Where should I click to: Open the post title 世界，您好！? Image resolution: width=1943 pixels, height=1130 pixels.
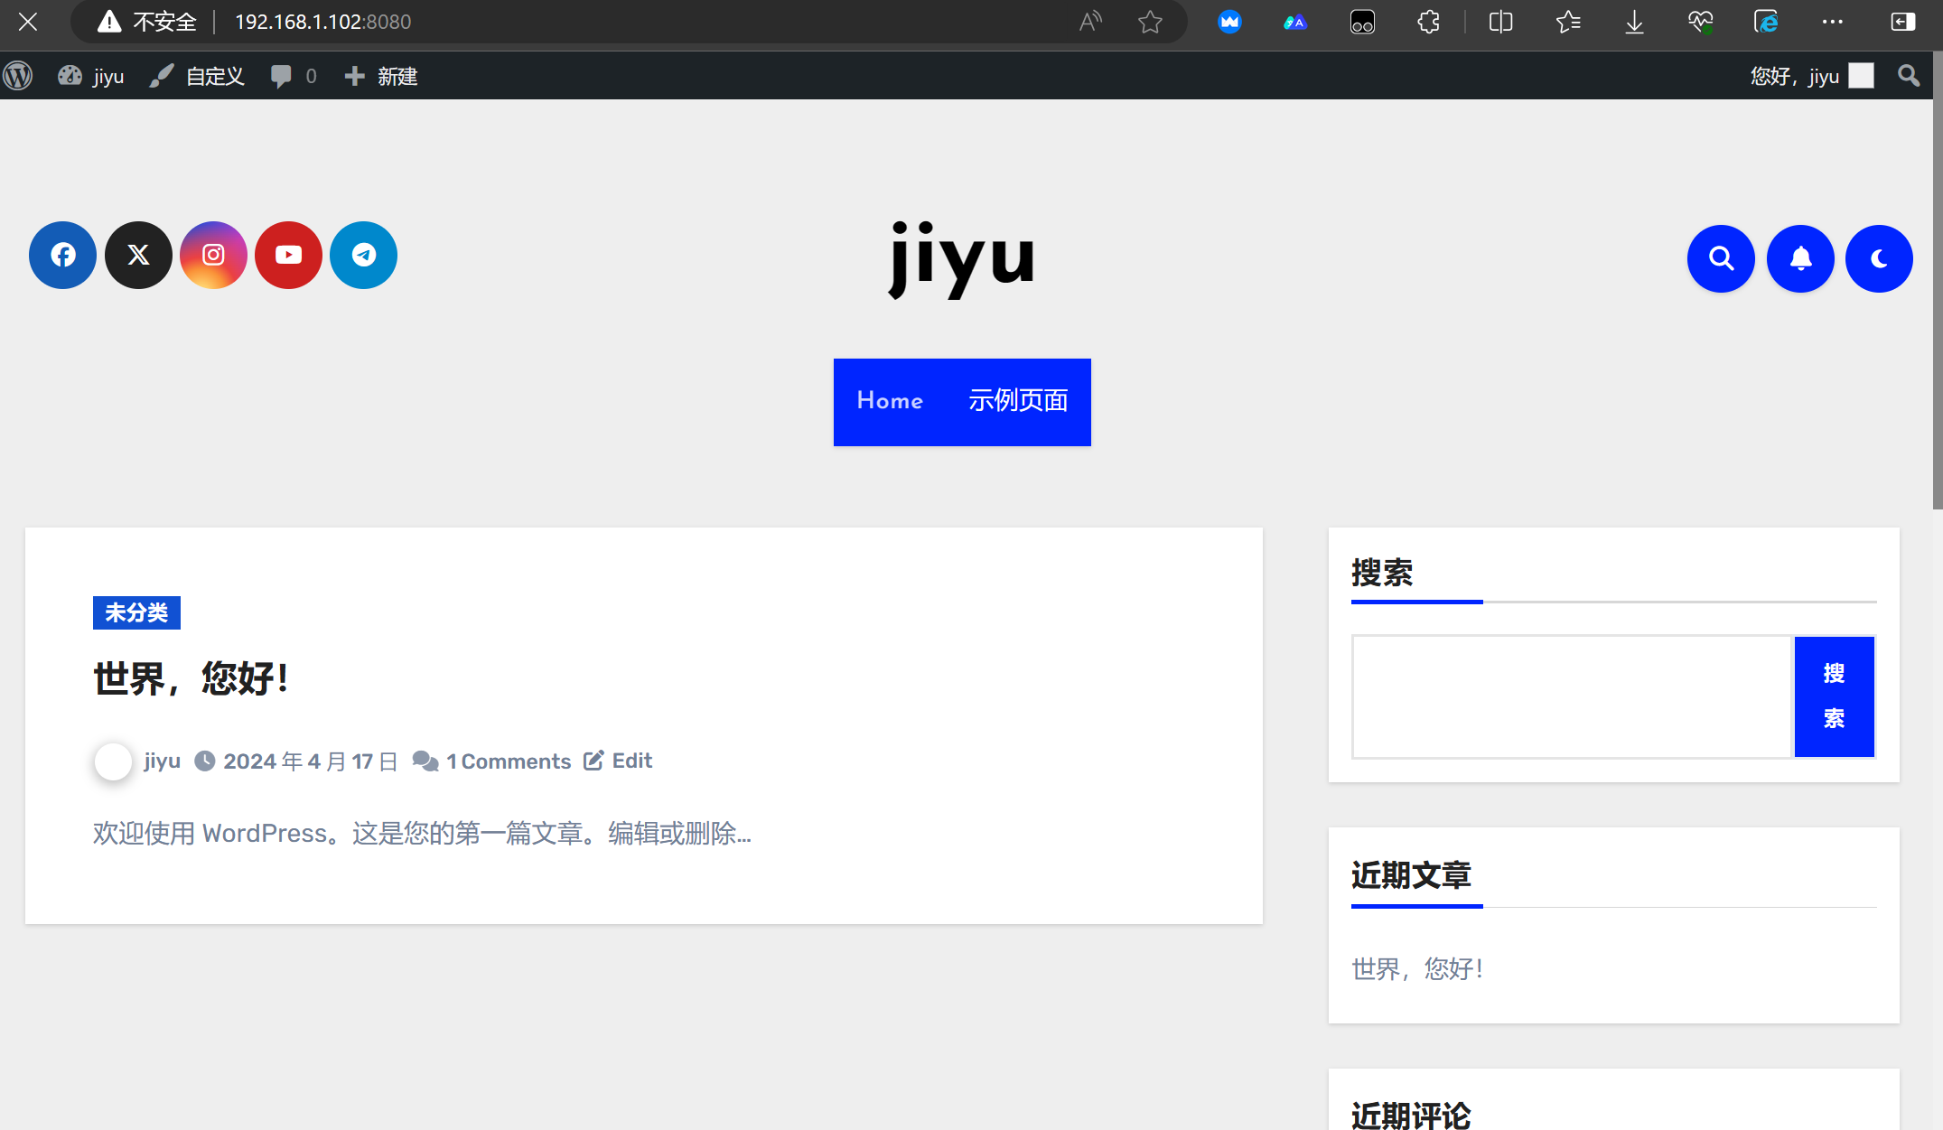click(x=191, y=678)
